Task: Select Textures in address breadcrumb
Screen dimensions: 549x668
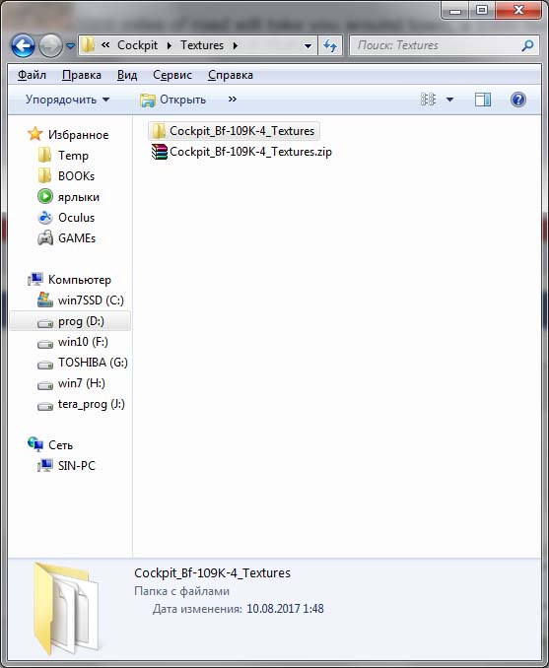Action: pyautogui.click(x=202, y=45)
